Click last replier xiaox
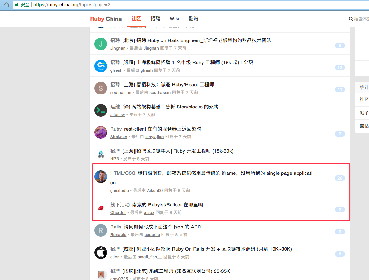The width and height of the screenshot is (369, 280). pyautogui.click(x=149, y=213)
